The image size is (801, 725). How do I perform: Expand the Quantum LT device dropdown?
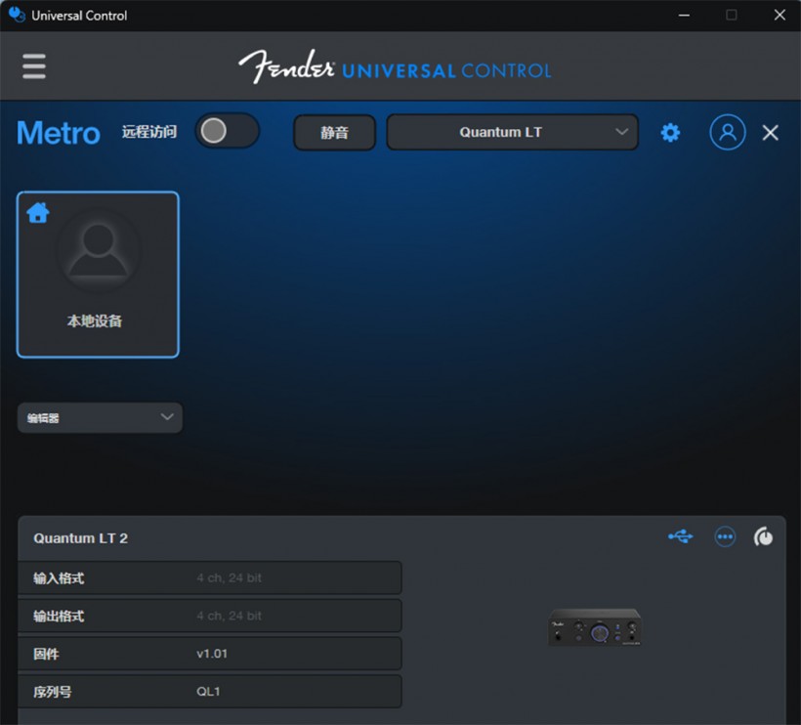513,132
